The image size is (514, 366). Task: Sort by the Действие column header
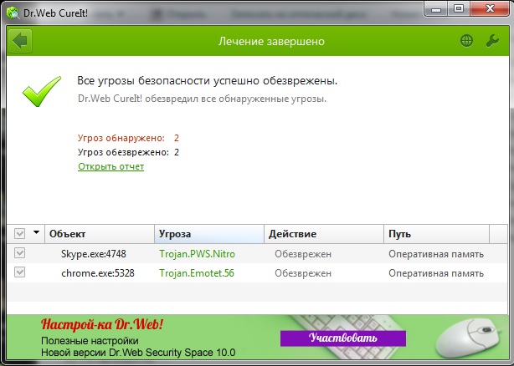[324, 234]
